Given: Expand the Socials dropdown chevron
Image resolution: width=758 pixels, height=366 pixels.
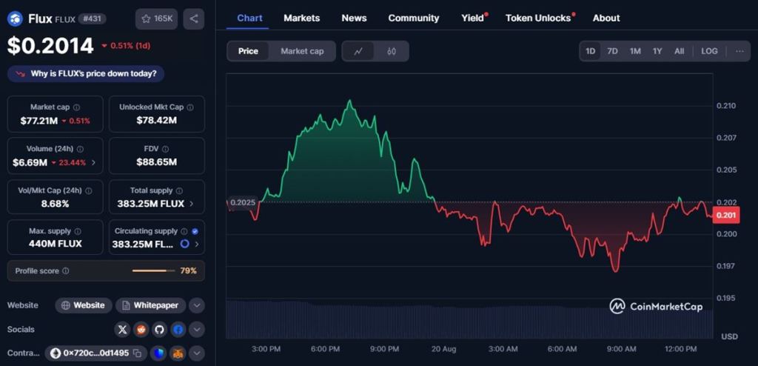Looking at the screenshot, I should click(196, 330).
